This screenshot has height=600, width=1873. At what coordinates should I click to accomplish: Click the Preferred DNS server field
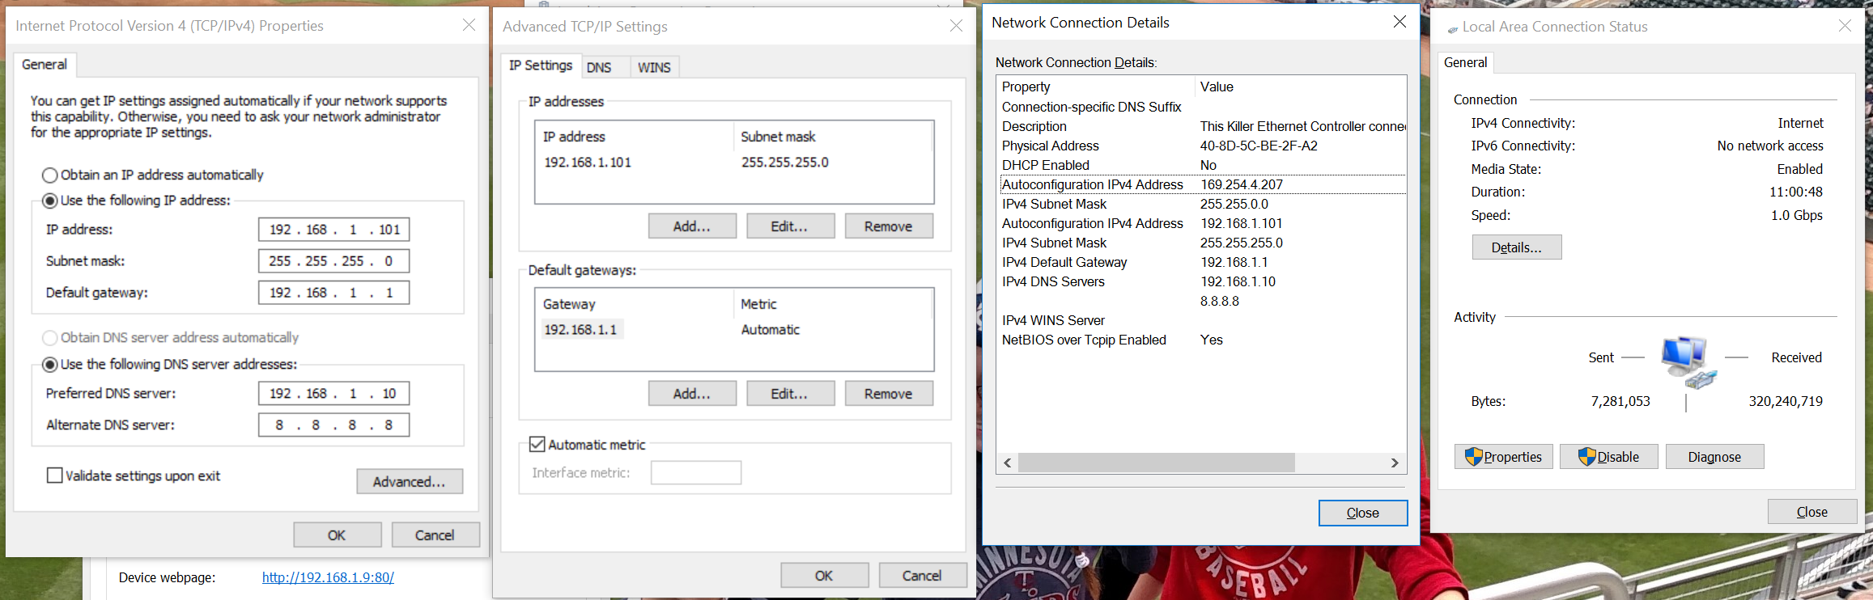coord(333,394)
